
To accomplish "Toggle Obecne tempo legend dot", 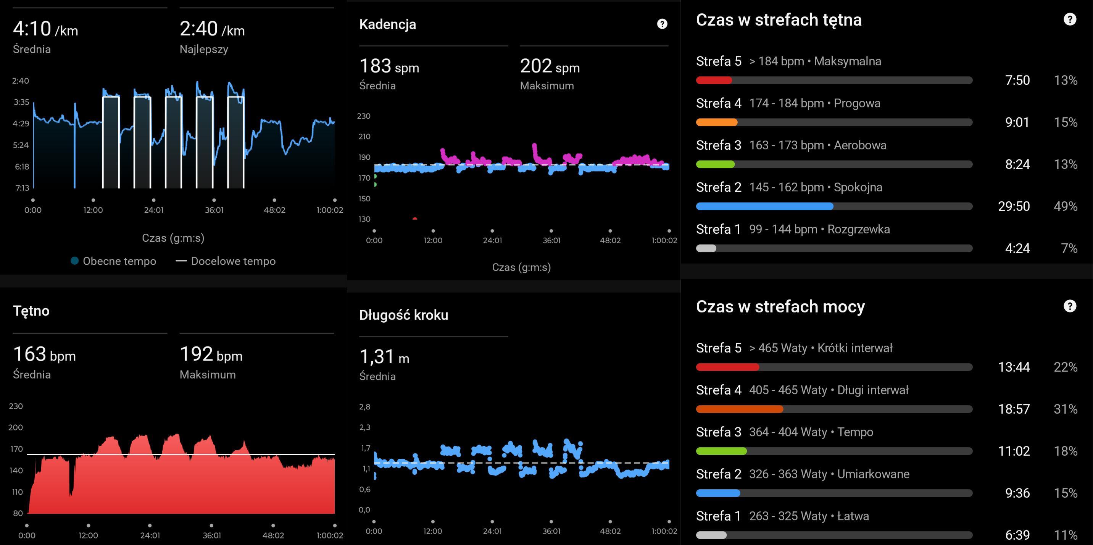I will click(x=75, y=261).
